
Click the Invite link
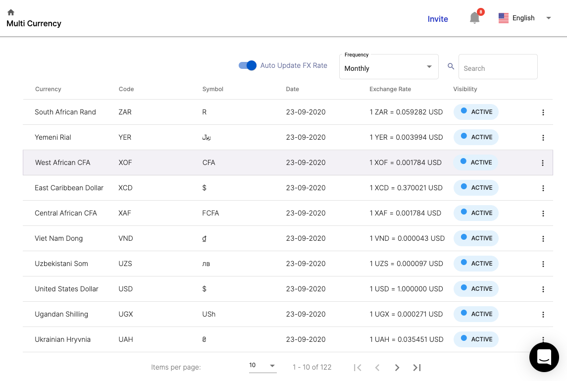coord(438,19)
